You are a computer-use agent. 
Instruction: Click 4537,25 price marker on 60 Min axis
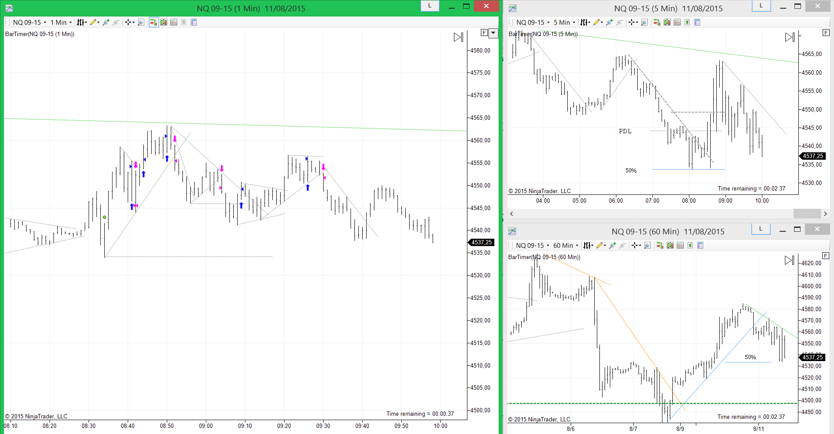pos(812,357)
